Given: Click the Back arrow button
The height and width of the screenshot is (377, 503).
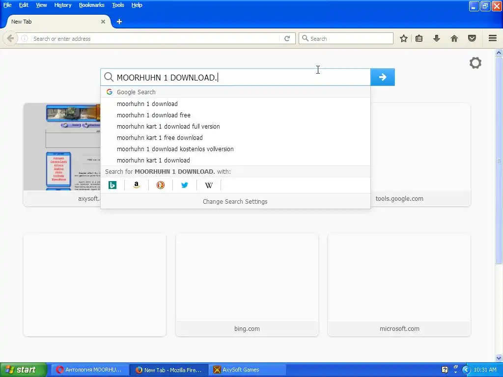Looking at the screenshot, I should pos(10,38).
